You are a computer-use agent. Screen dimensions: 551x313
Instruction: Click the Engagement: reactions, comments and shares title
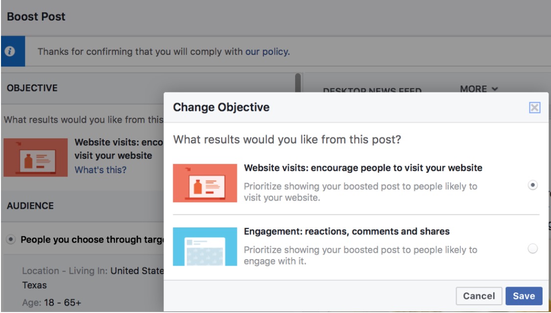tap(347, 231)
